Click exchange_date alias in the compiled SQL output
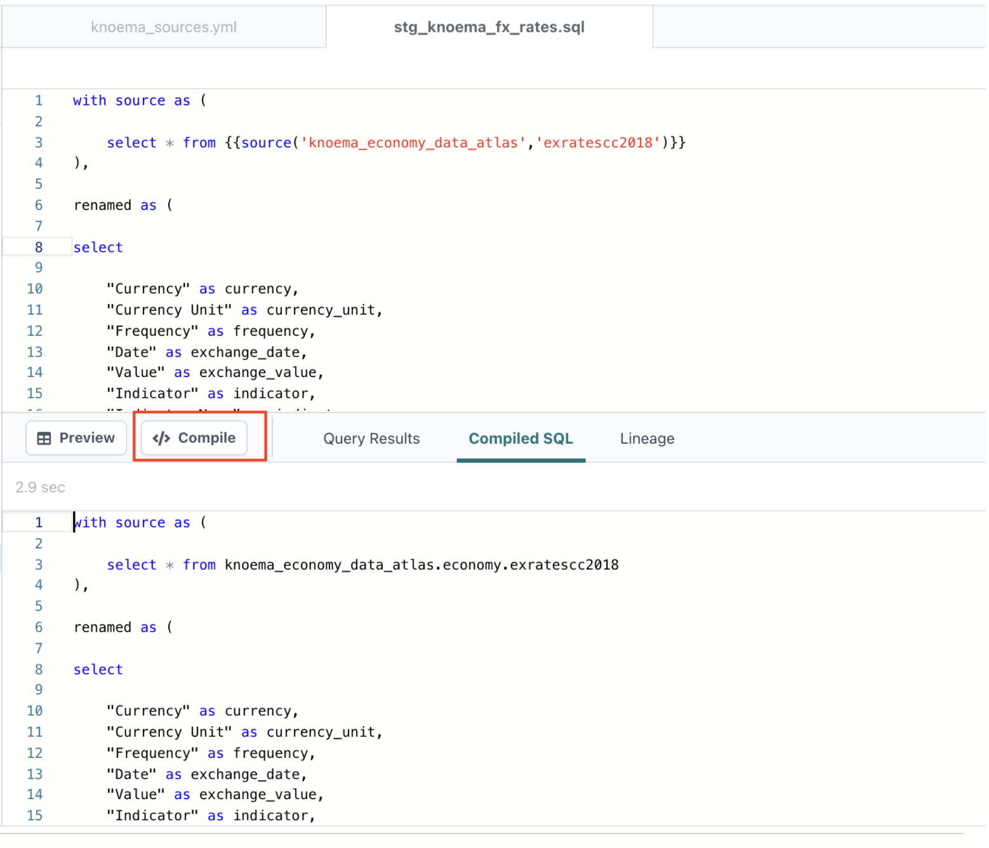 click(x=248, y=774)
